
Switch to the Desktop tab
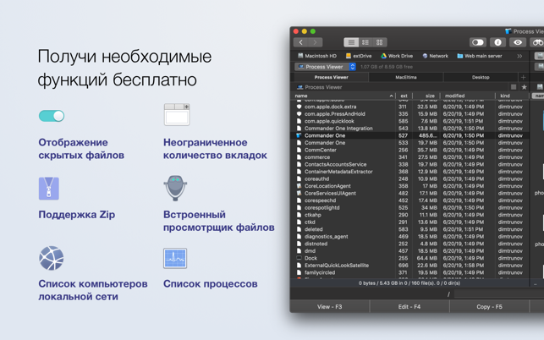click(481, 77)
